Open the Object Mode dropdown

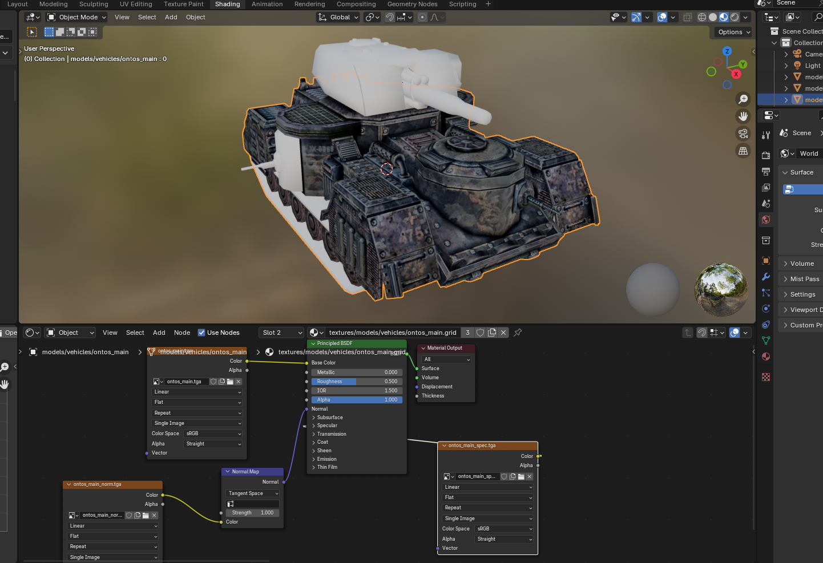pos(77,17)
